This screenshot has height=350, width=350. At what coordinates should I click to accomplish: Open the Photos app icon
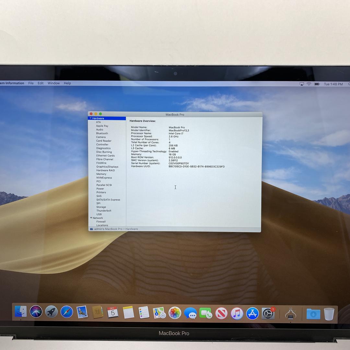[x=175, y=313]
